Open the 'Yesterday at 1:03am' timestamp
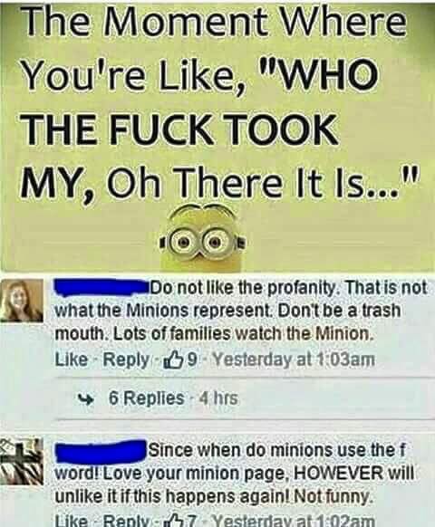The image size is (435, 527). pyautogui.click(x=295, y=360)
